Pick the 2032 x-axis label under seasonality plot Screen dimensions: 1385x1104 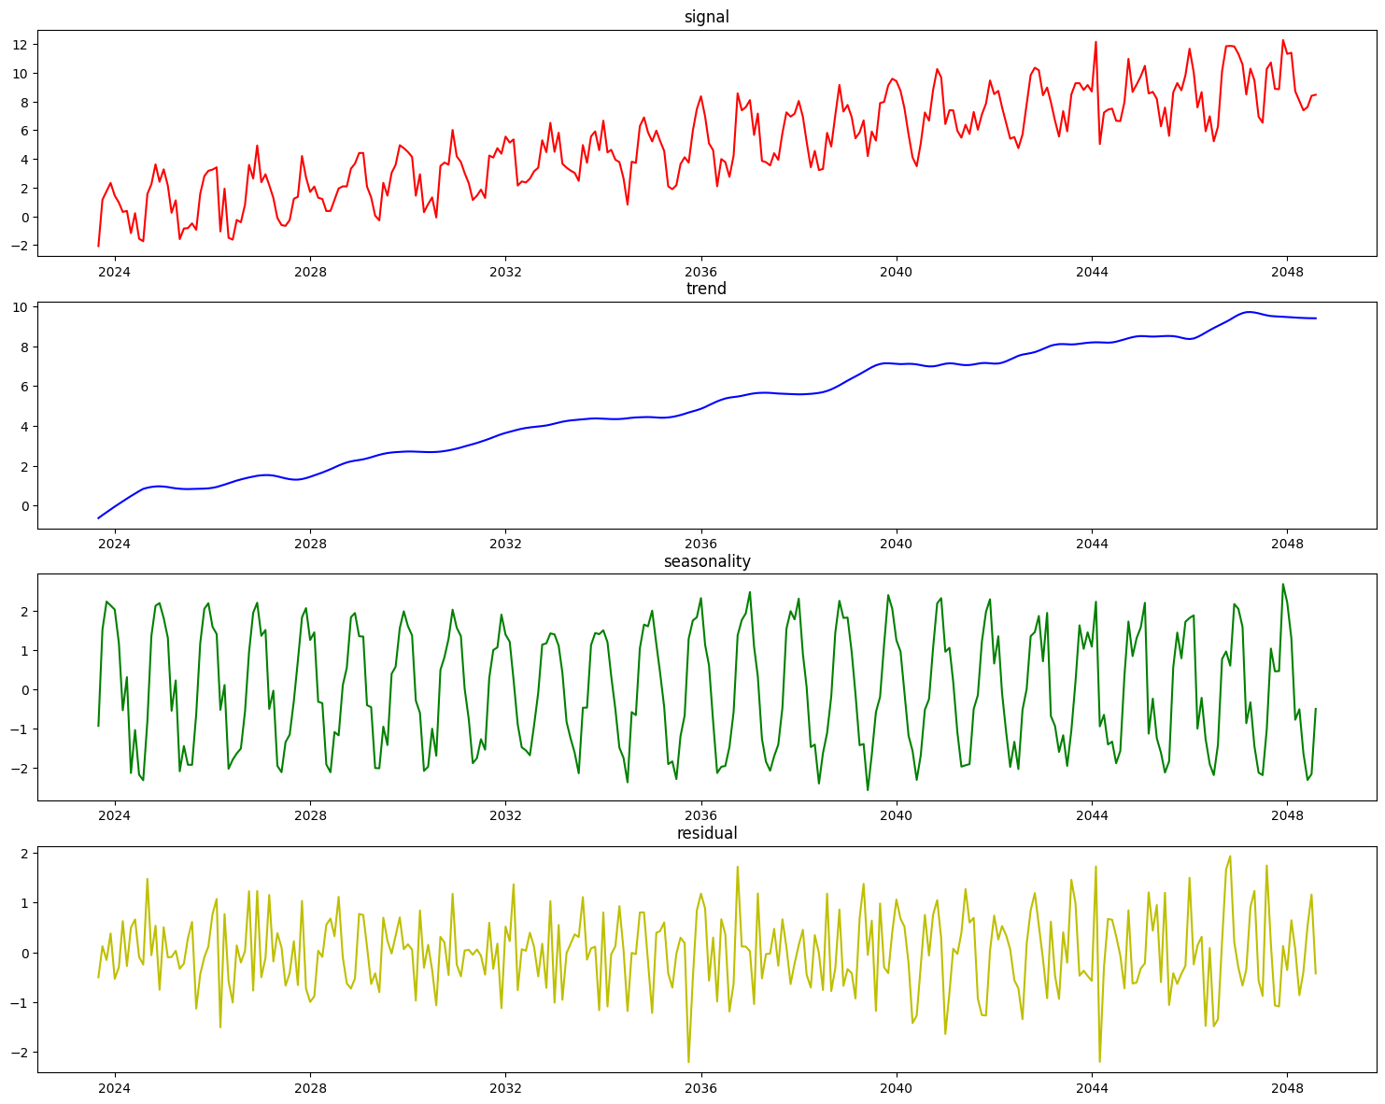coord(505,815)
